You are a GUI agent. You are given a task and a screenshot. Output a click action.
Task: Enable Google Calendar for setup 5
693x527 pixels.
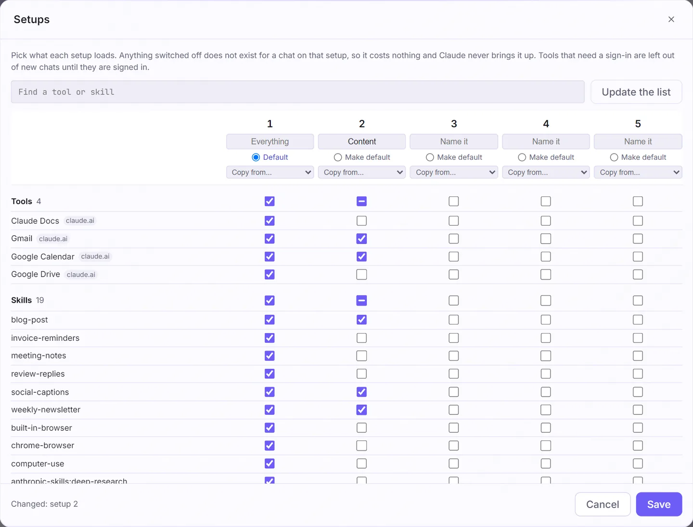pyautogui.click(x=638, y=257)
